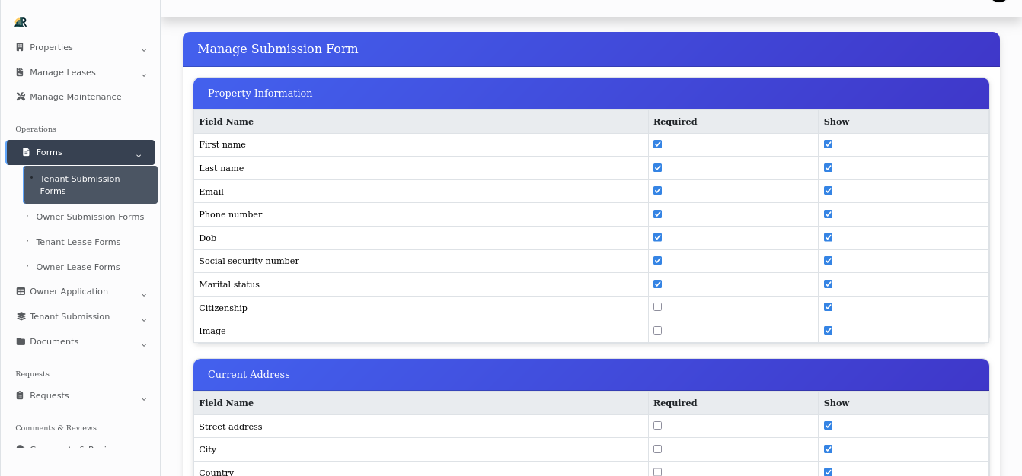Click the app logo at top left

pyautogui.click(x=20, y=22)
